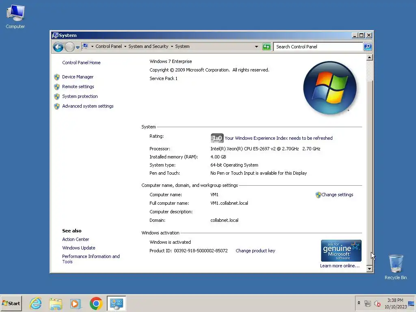Launch Internet Explorer from taskbar
Image resolution: width=416 pixels, height=312 pixels.
pyautogui.click(x=36, y=303)
